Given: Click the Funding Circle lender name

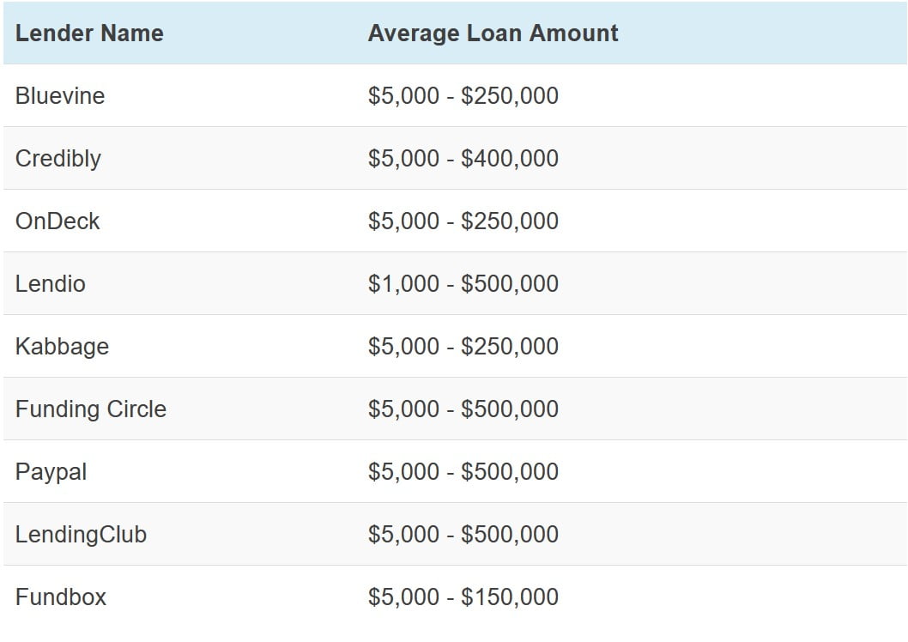Looking at the screenshot, I should click(x=91, y=409).
